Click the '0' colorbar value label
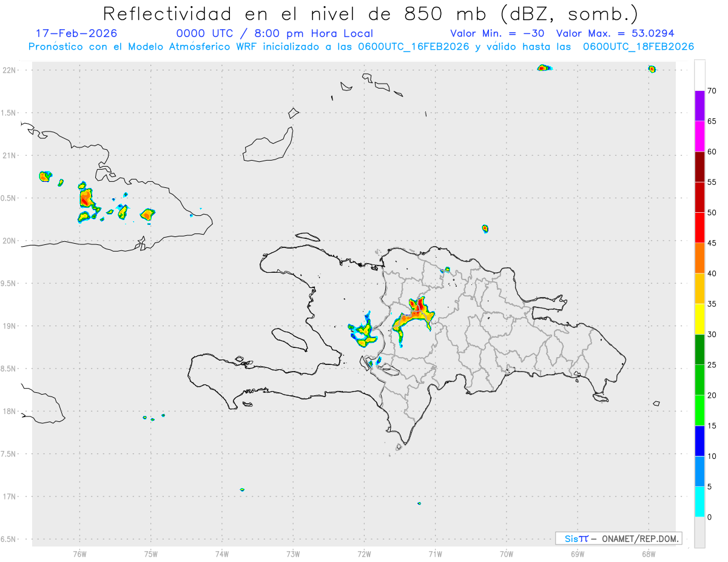This screenshot has width=728, height=562. [709, 517]
